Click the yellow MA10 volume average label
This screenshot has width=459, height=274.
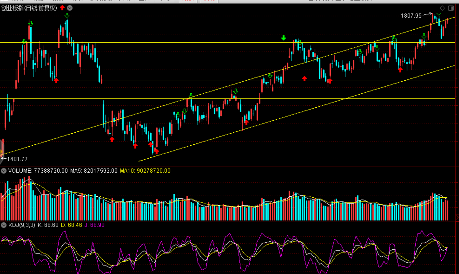click(x=145, y=171)
